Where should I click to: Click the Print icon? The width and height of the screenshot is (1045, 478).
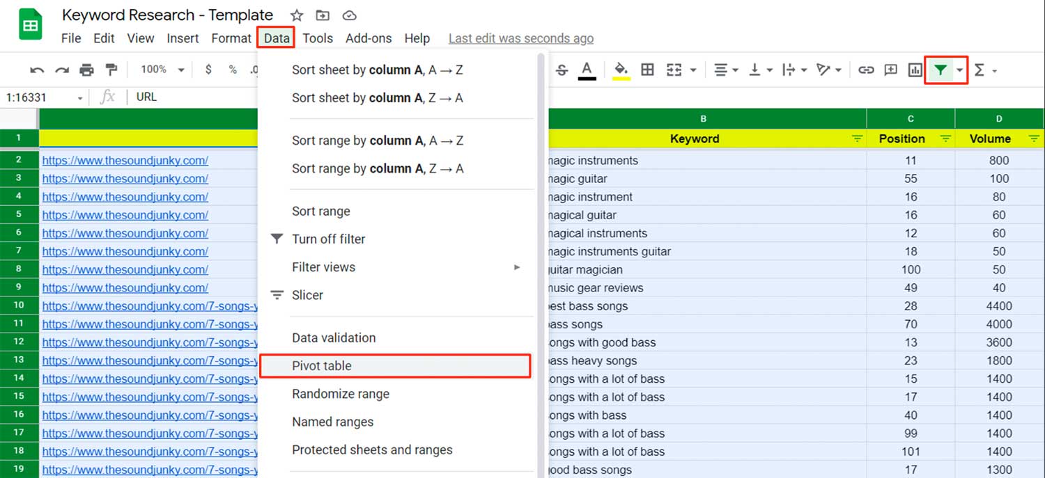(x=86, y=70)
